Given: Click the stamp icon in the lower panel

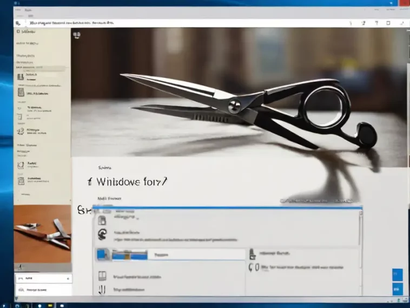Looking at the screenshot, I should tap(252, 254).
